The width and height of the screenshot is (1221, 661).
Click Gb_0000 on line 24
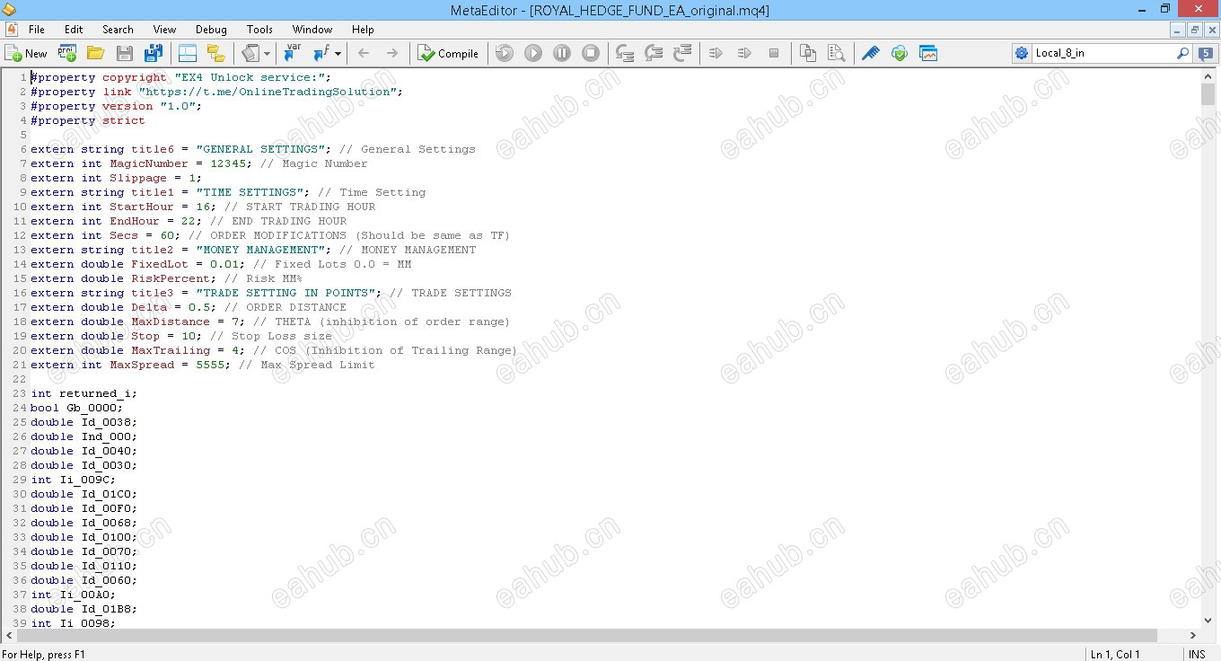92,408
